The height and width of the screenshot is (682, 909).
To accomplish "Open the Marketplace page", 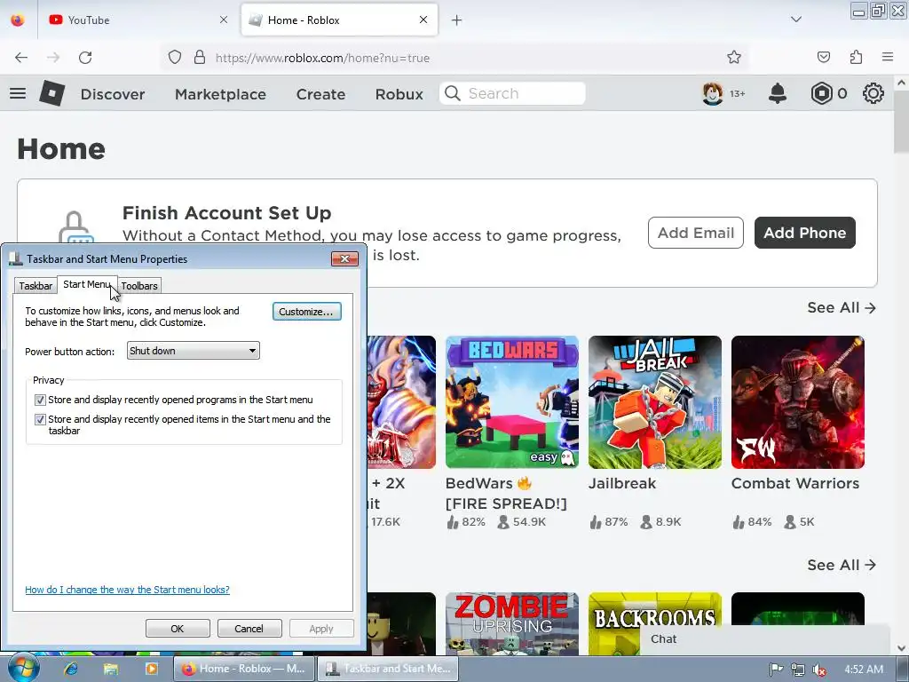I will click(x=220, y=94).
